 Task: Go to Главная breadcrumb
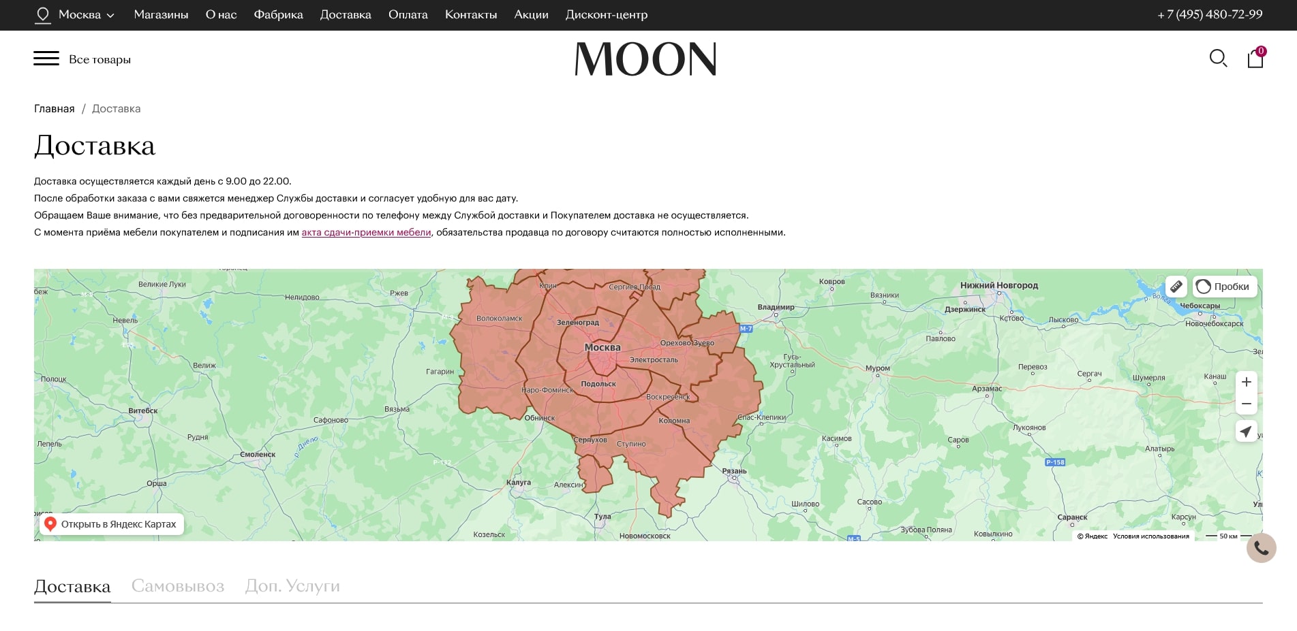coord(55,109)
